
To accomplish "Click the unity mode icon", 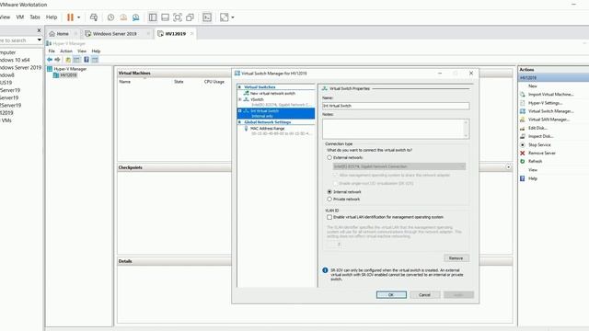I will pyautogui.click(x=191, y=17).
